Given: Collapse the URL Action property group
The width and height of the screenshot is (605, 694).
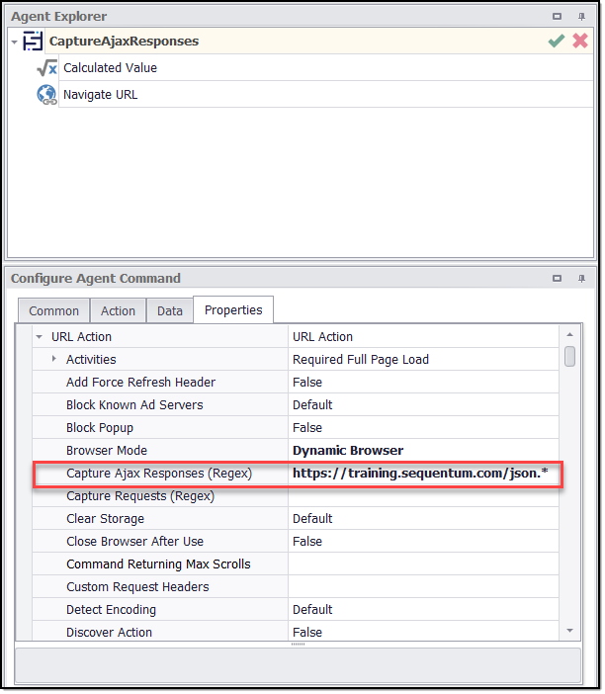Looking at the screenshot, I should [39, 337].
